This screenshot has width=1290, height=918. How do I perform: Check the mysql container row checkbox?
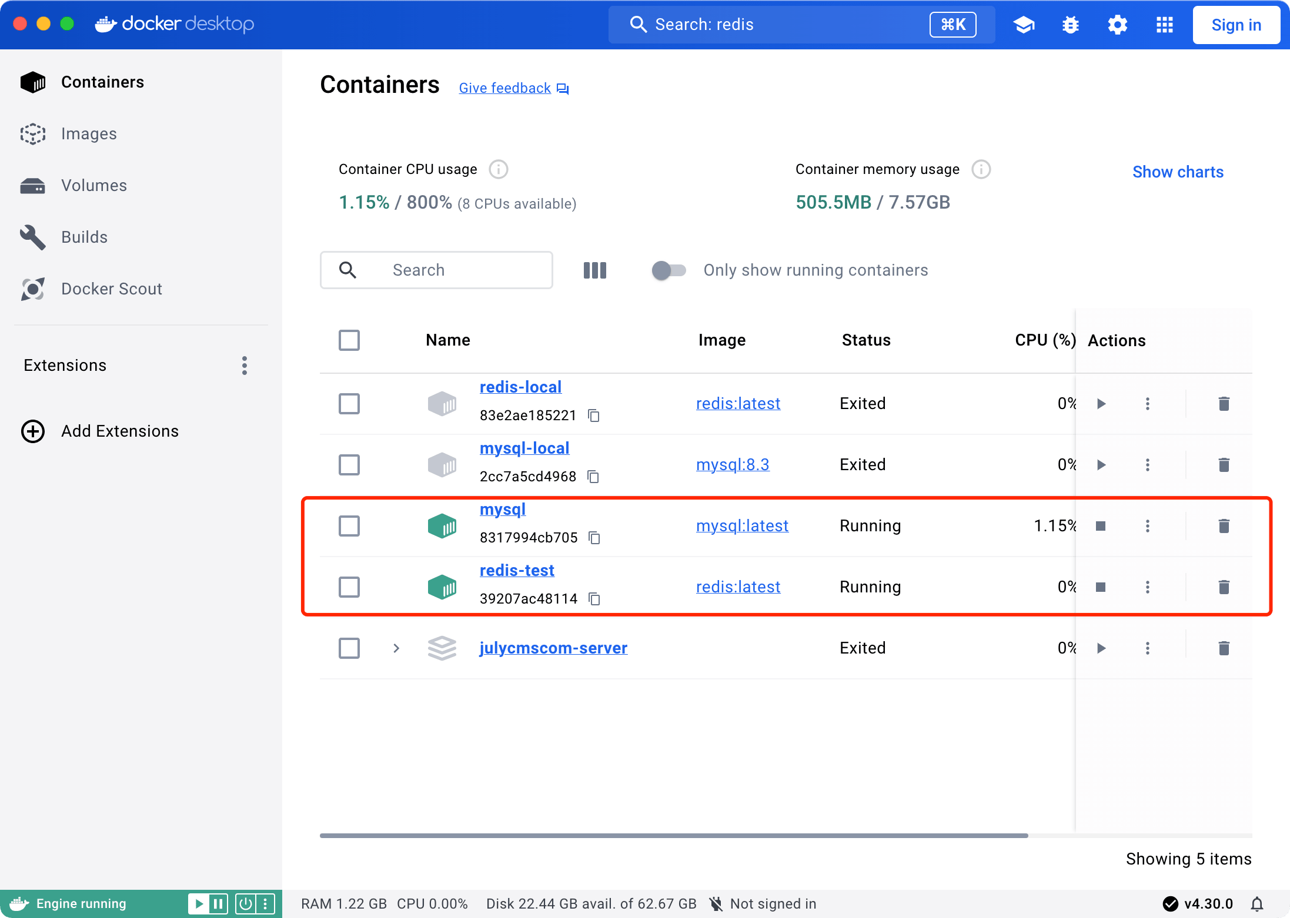coord(349,526)
